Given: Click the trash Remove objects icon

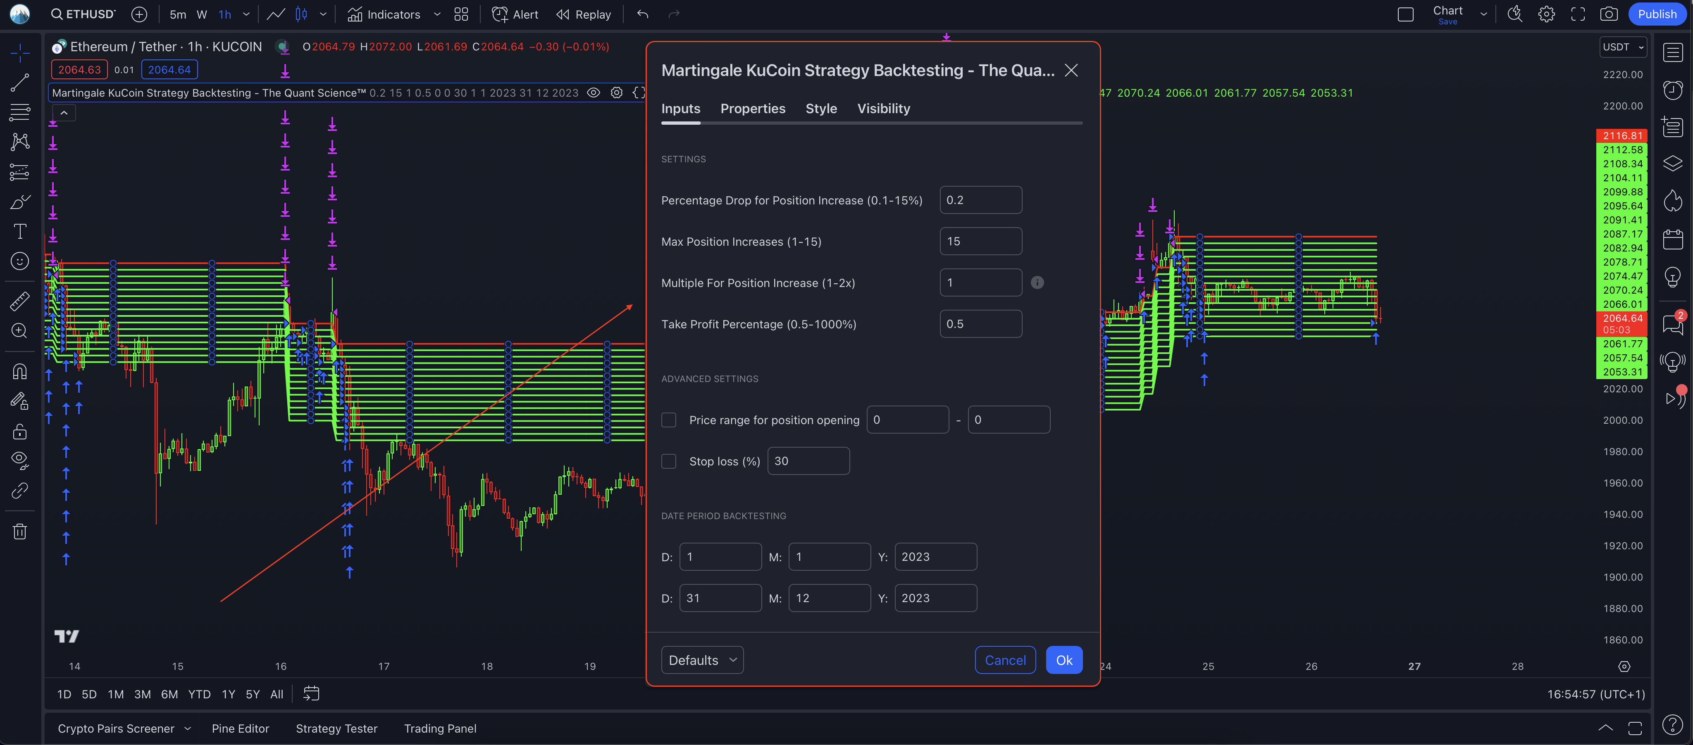Looking at the screenshot, I should [x=20, y=531].
